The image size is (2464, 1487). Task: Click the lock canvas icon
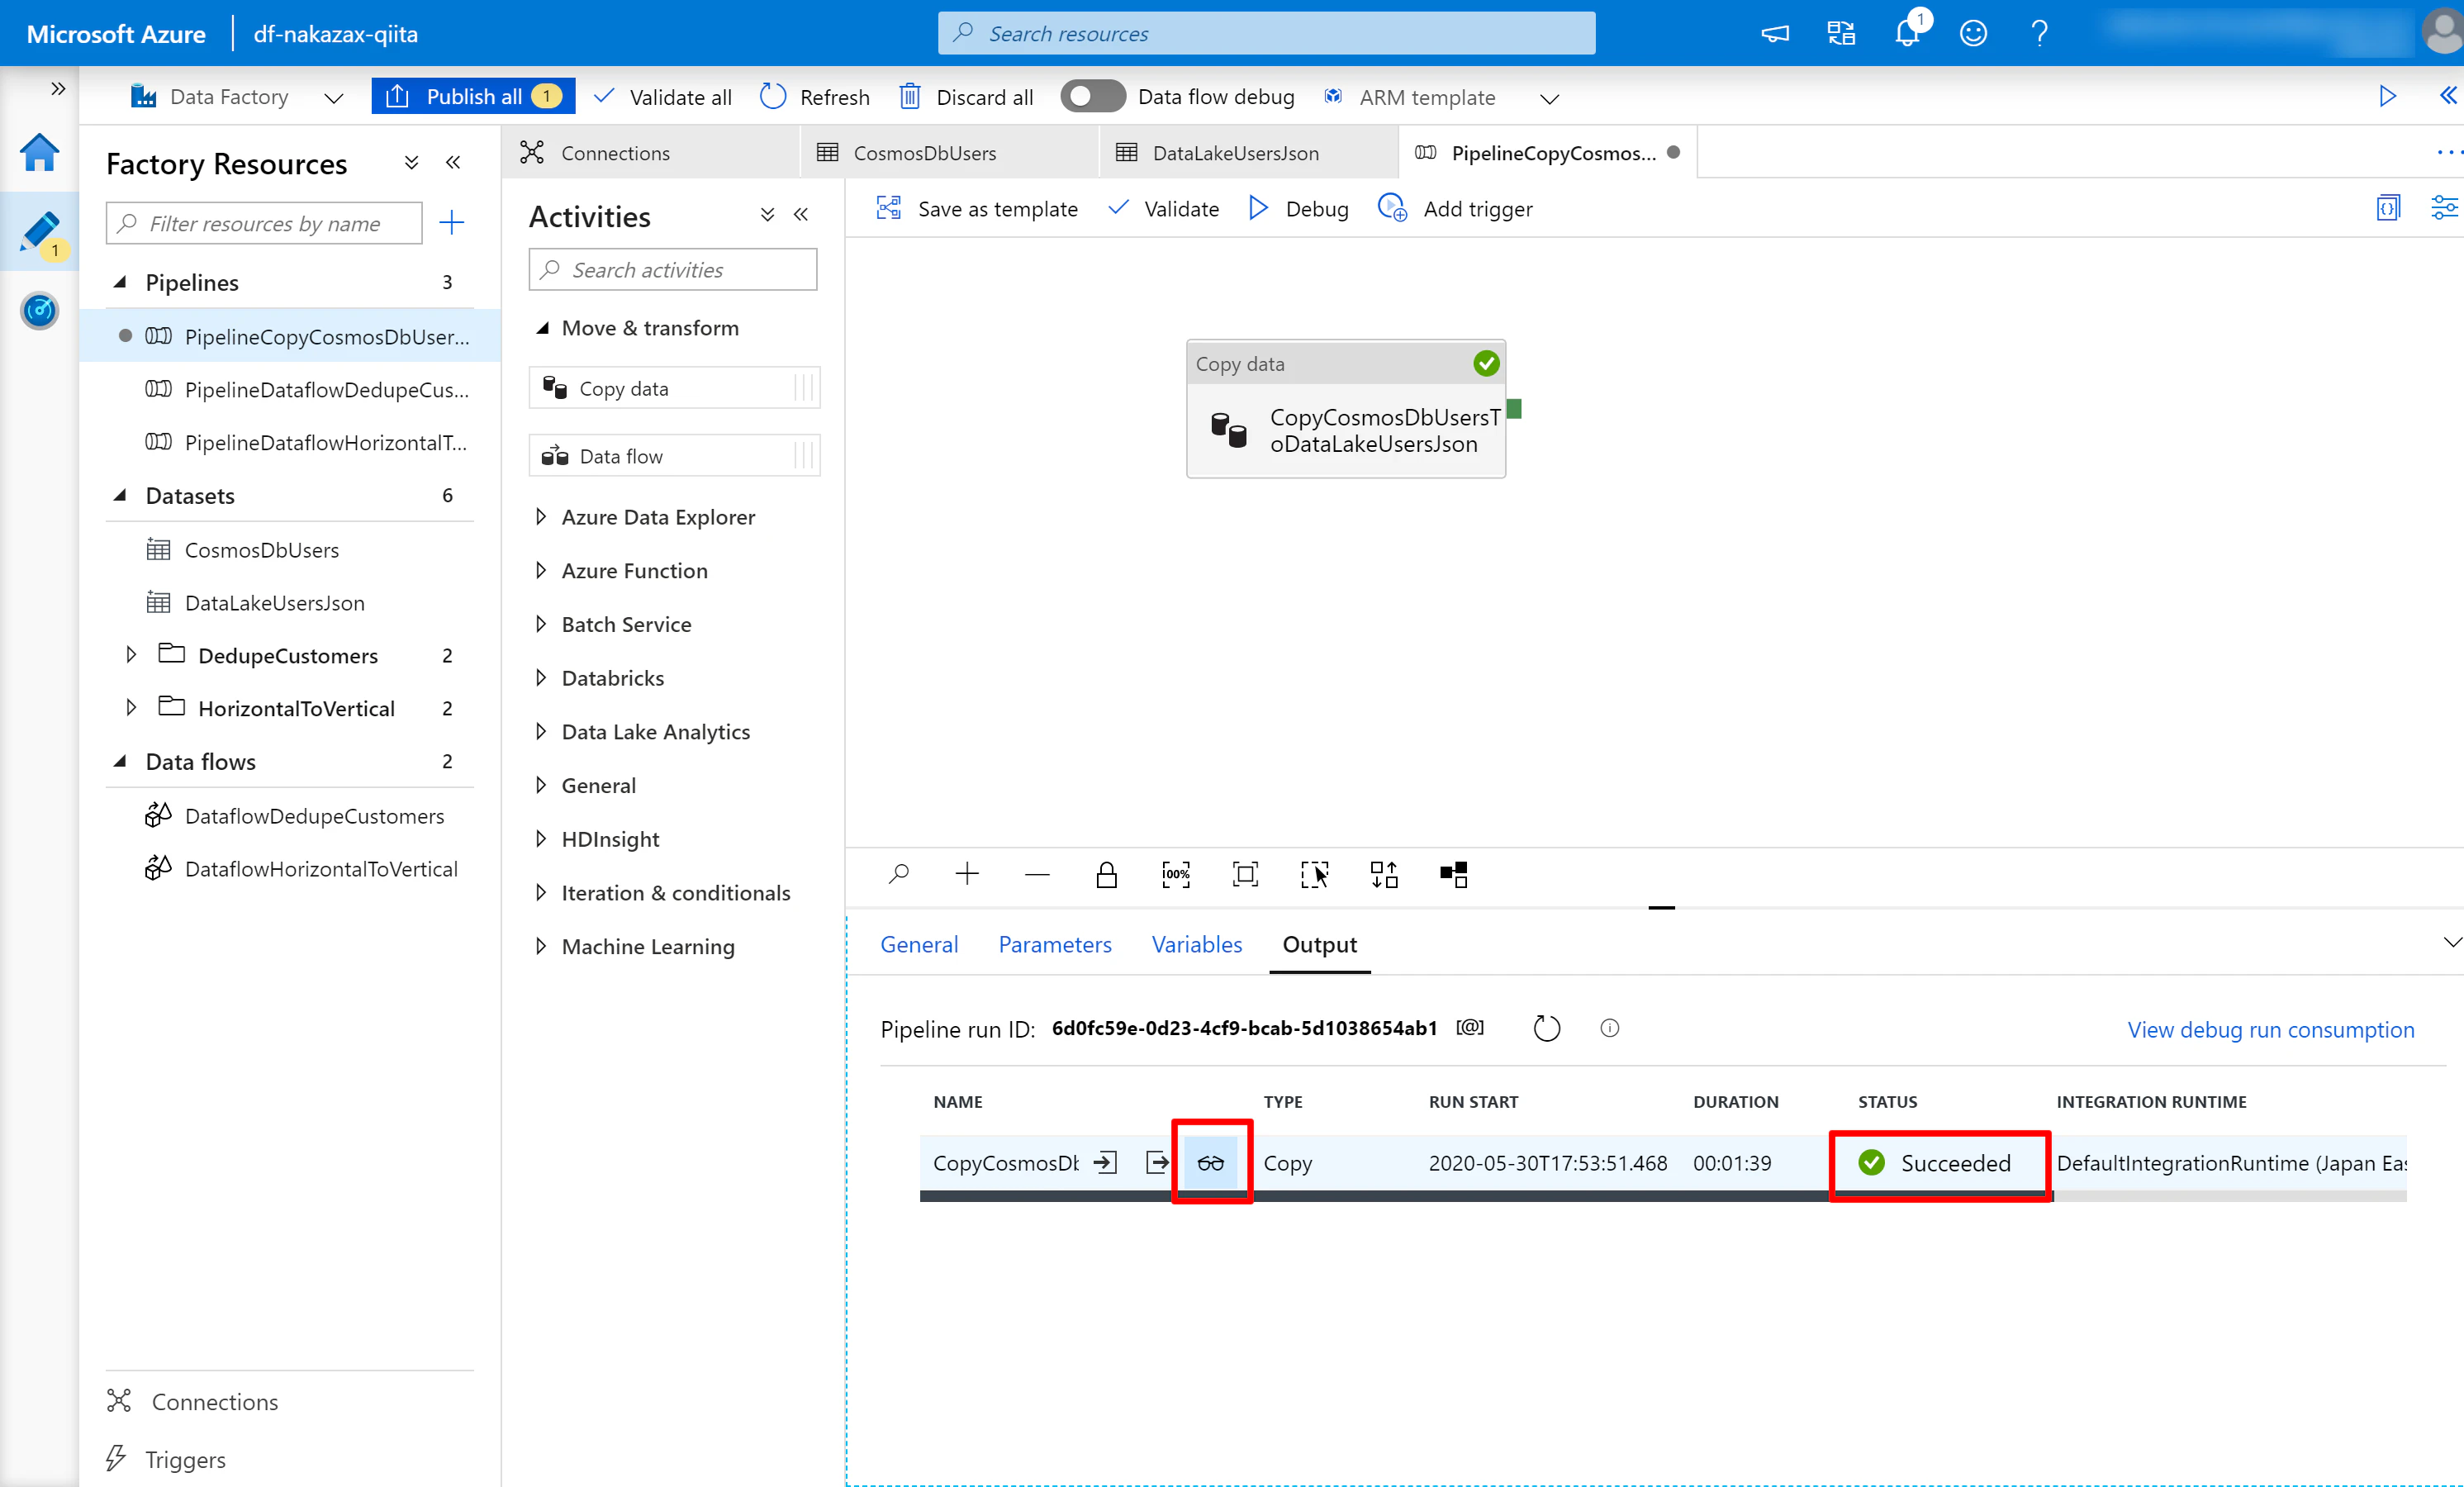click(1106, 875)
